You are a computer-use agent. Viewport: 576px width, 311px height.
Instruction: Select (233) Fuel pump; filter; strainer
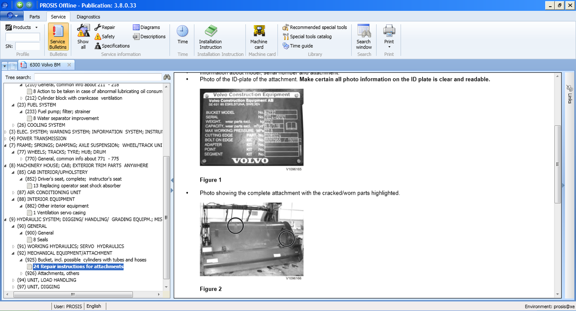58,111
